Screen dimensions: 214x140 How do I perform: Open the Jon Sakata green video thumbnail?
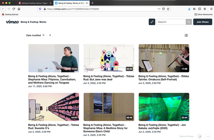tap(164, 107)
